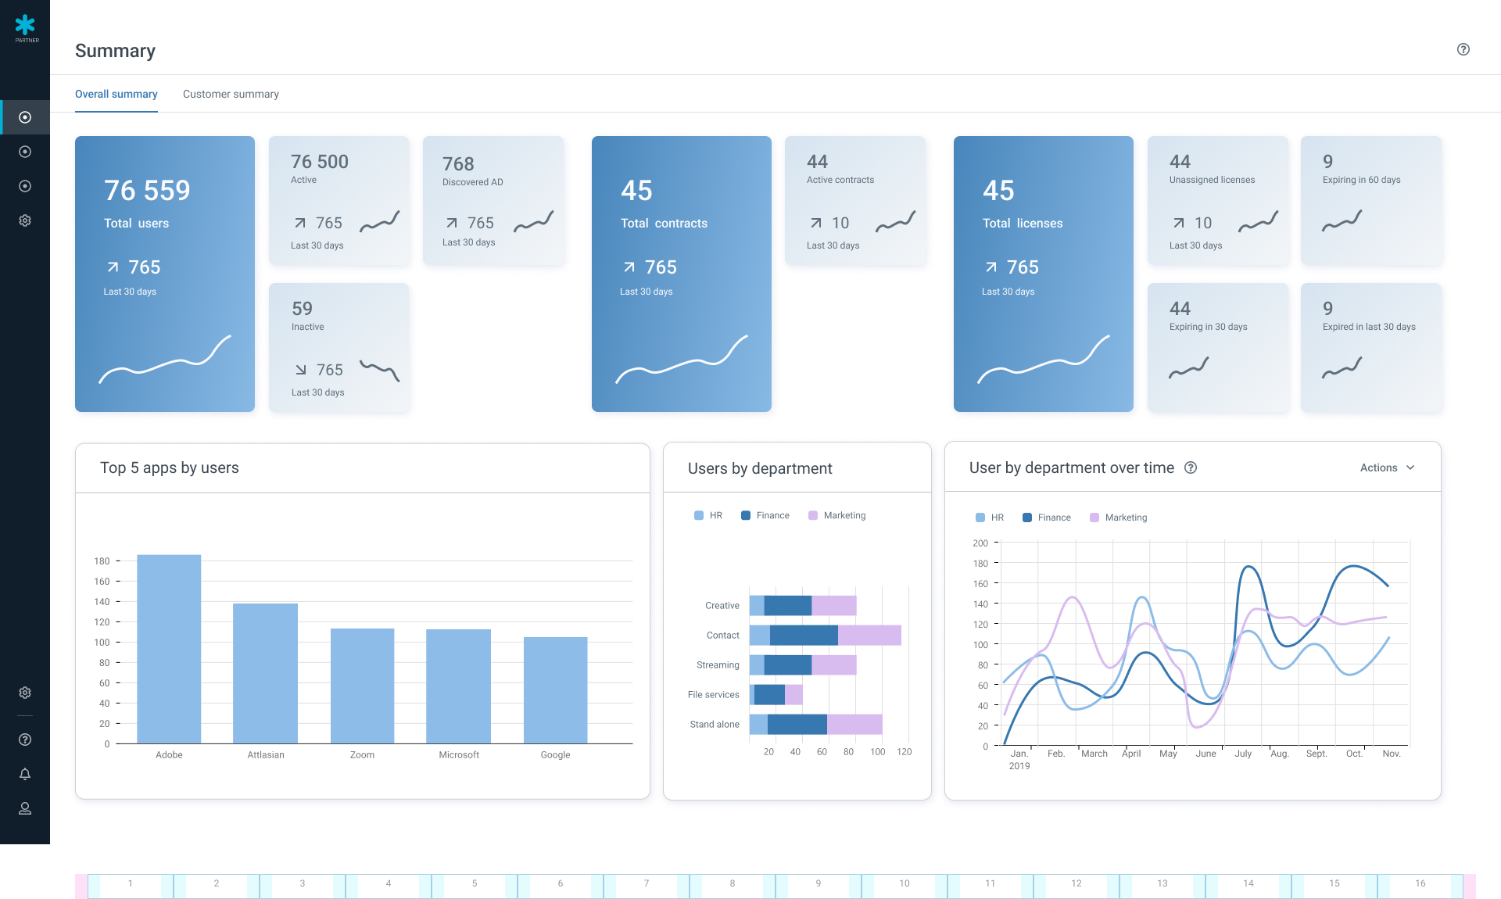This screenshot has height=899, width=1501.
Task: Click sparkline in Unassigned licenses card
Action: [1259, 222]
